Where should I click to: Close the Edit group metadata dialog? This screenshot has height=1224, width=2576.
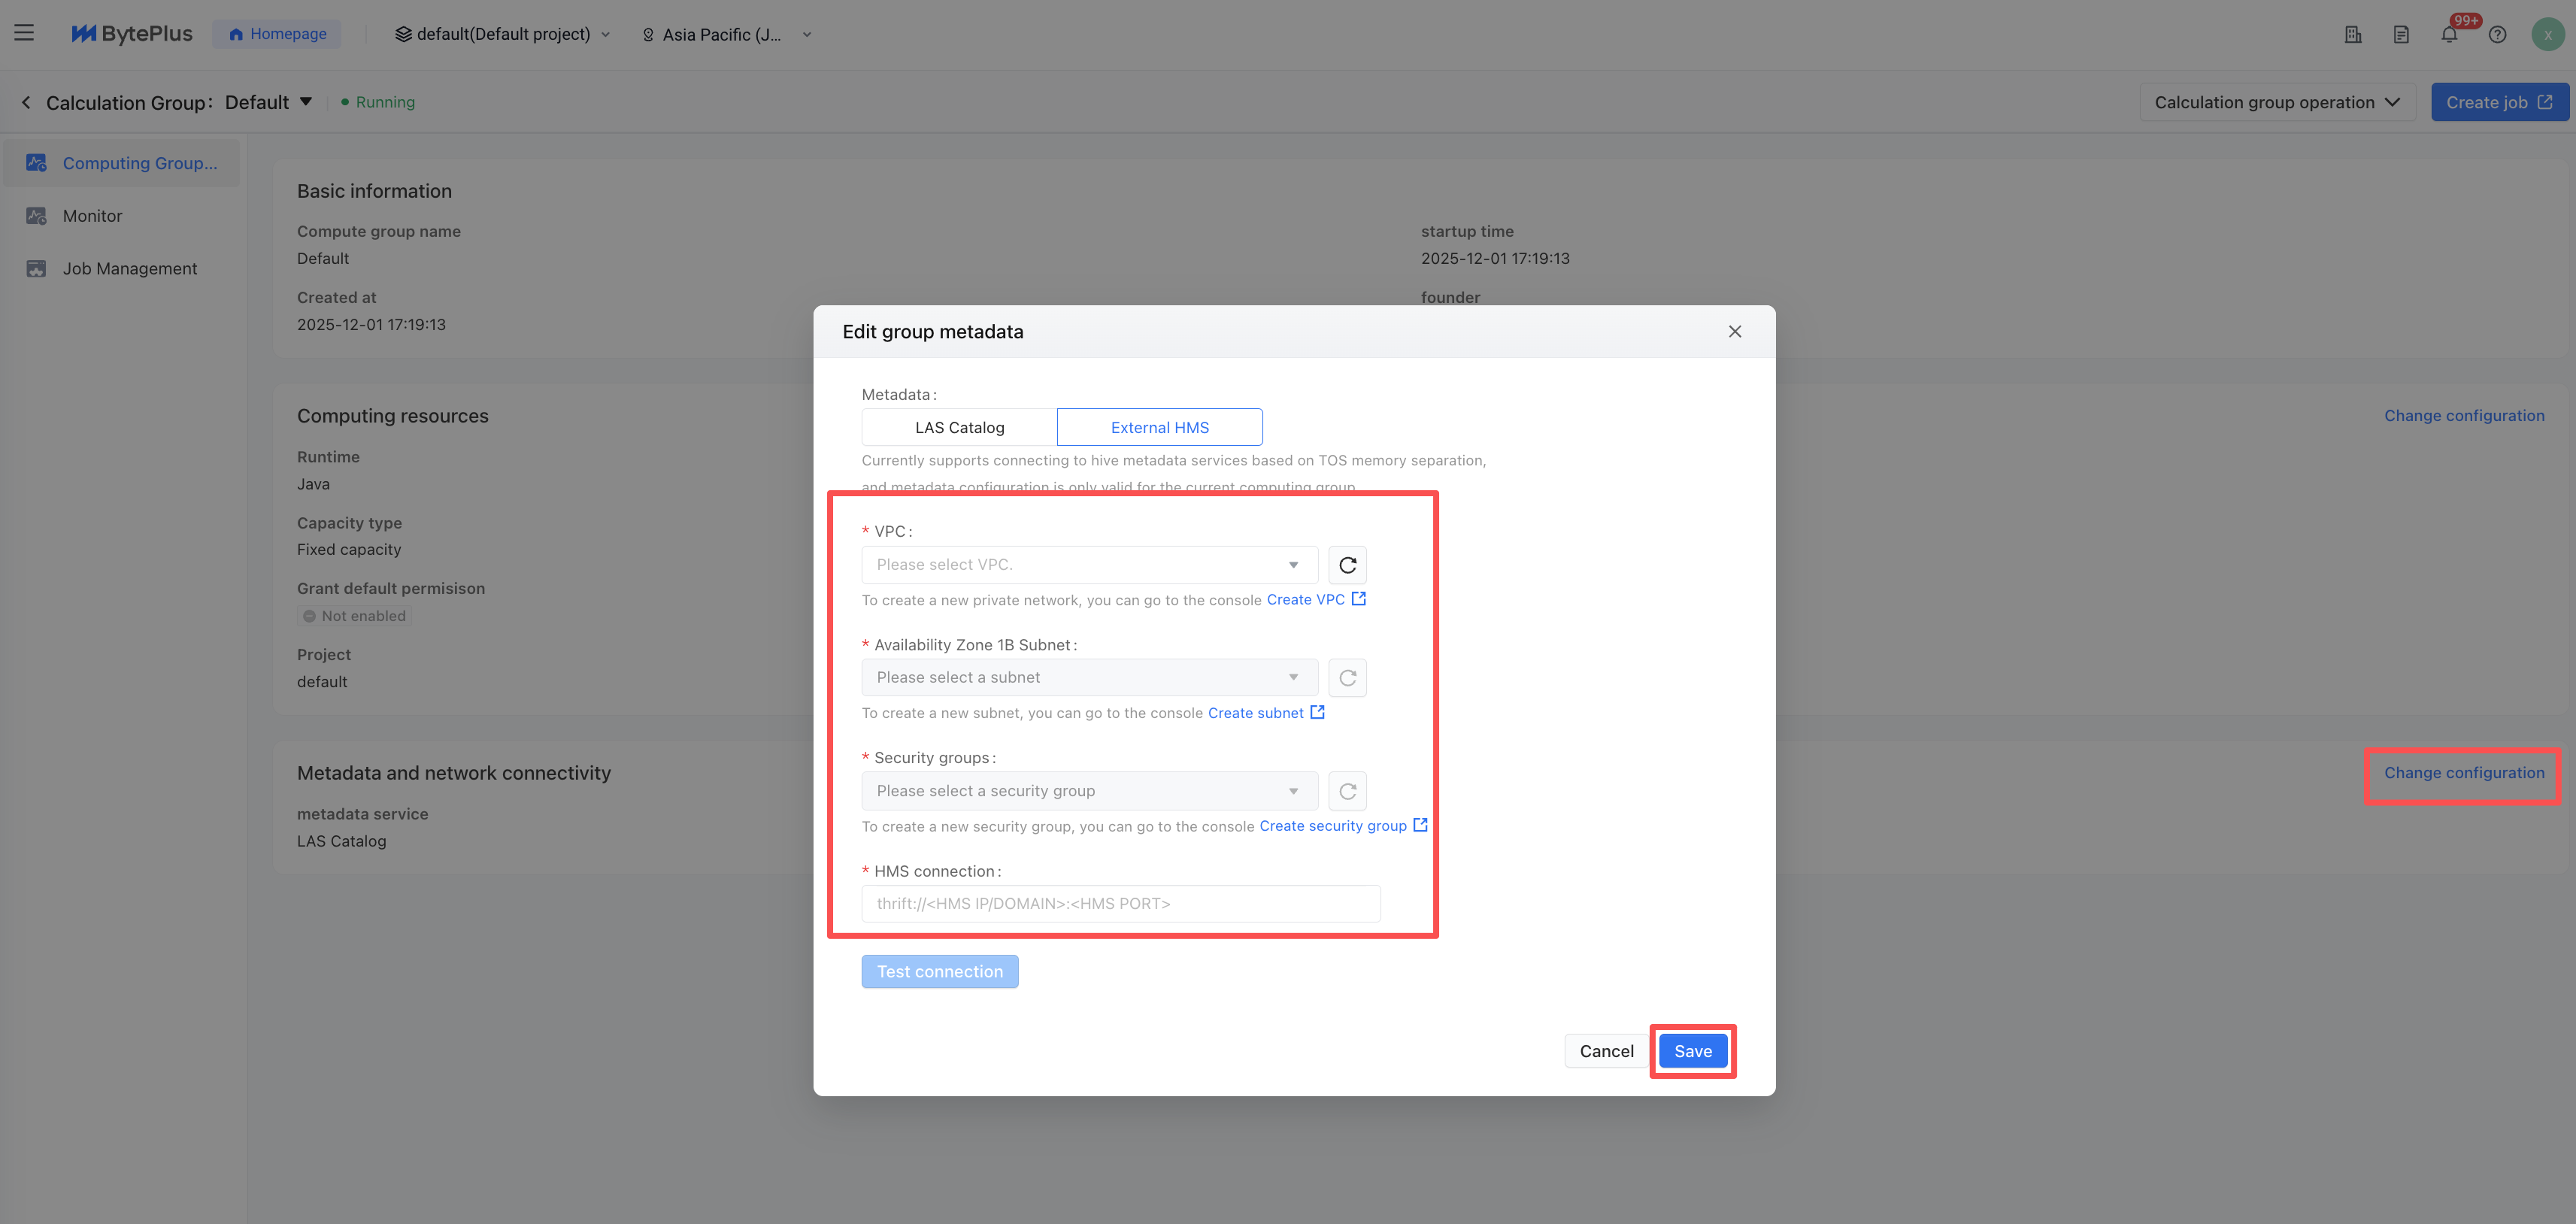click(x=1734, y=332)
